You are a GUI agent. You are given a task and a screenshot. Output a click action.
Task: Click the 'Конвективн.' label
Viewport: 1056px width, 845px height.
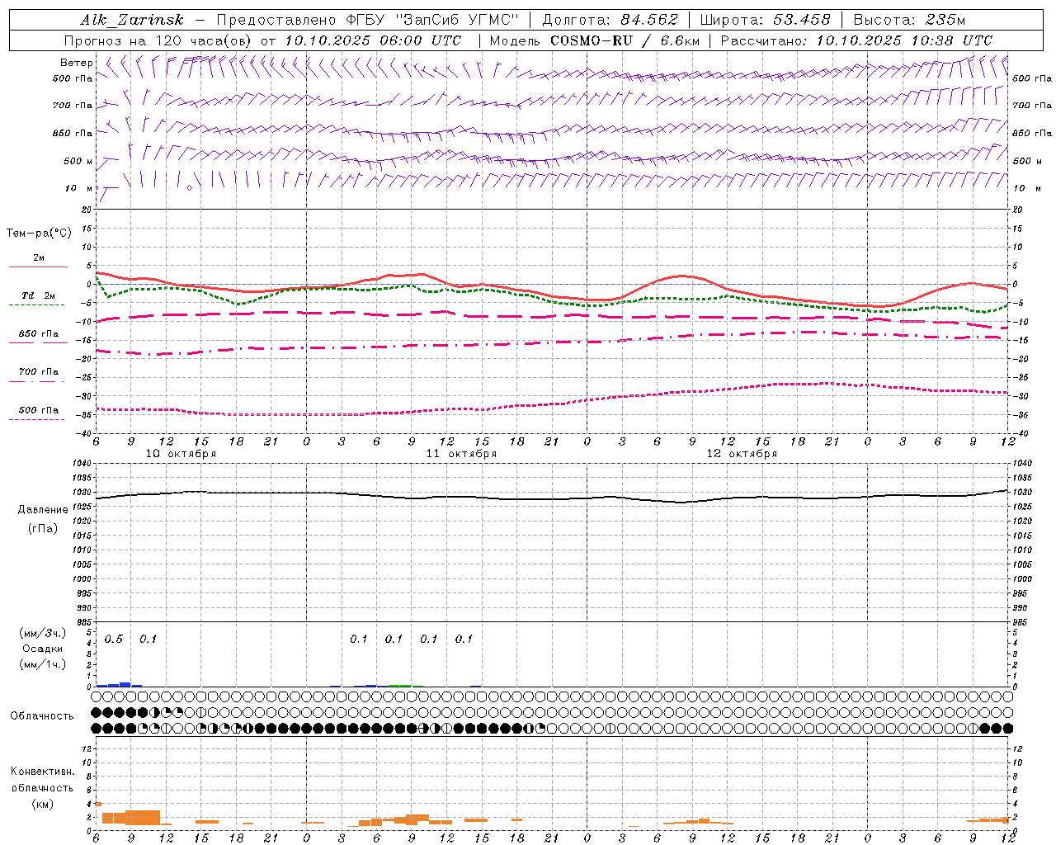(x=42, y=772)
